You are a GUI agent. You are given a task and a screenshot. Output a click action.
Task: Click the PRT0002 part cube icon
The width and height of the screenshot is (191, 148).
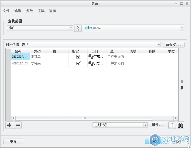[87, 28]
